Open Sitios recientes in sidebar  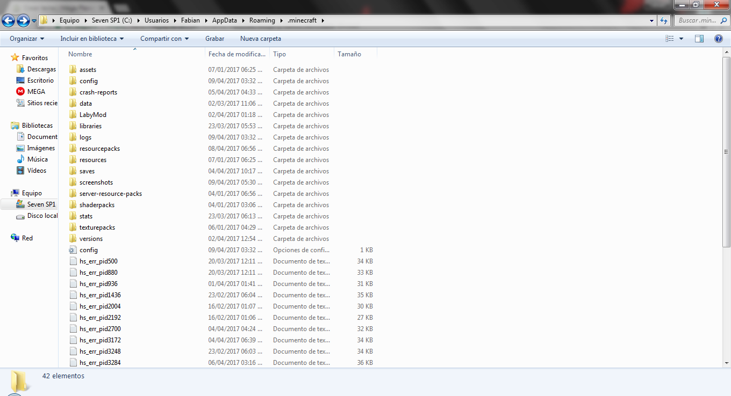42,103
